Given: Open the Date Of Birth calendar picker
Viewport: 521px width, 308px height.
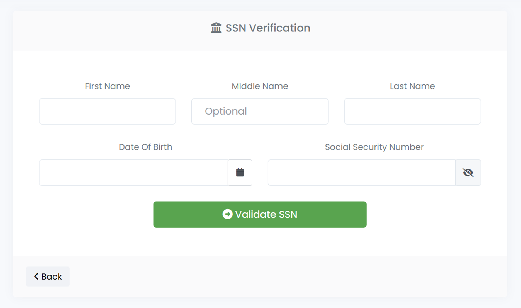Looking at the screenshot, I should pos(240,173).
